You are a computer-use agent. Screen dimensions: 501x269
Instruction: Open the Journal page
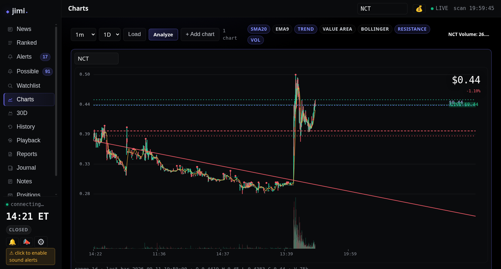tap(29, 168)
